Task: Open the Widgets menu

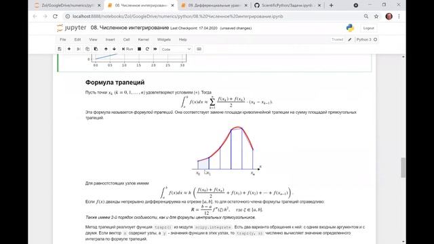Action: click(x=164, y=39)
